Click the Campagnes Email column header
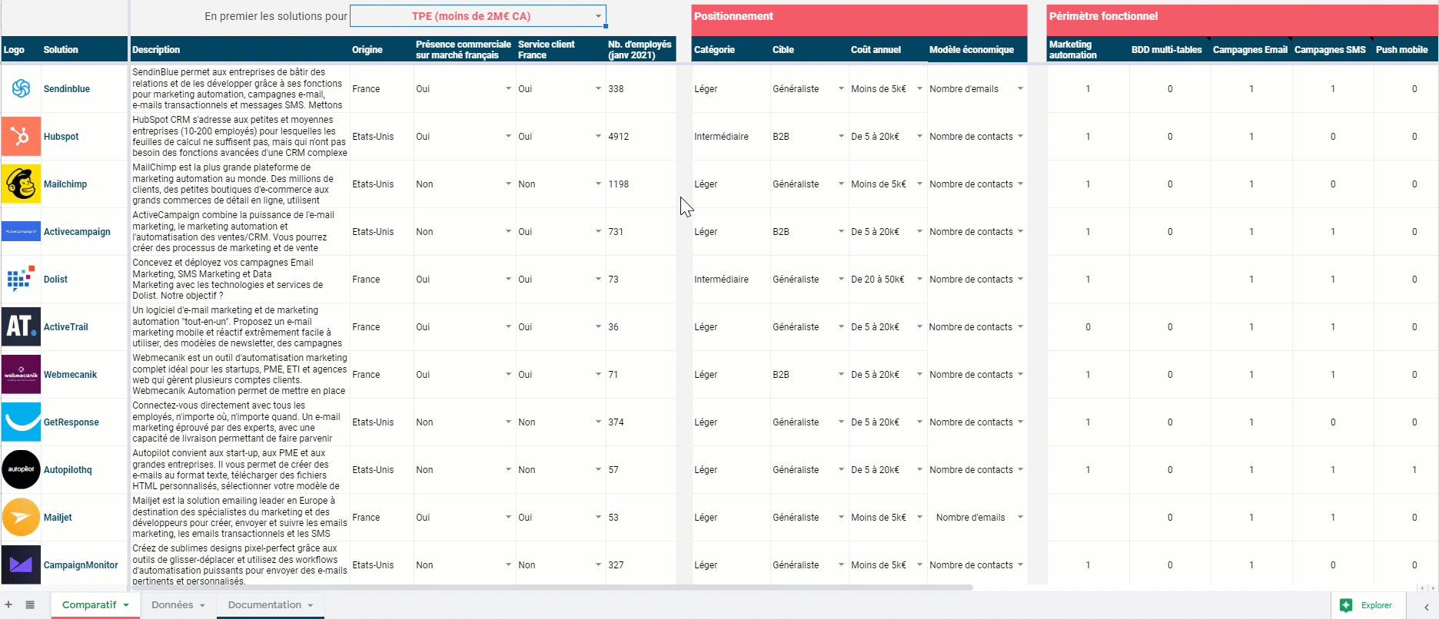This screenshot has width=1439, height=619. click(x=1251, y=49)
